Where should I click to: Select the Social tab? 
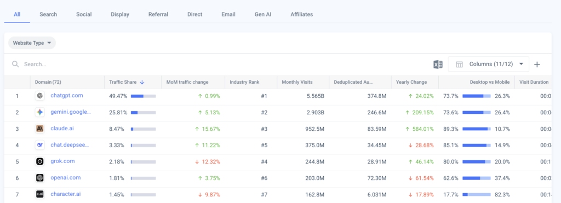[x=84, y=14]
